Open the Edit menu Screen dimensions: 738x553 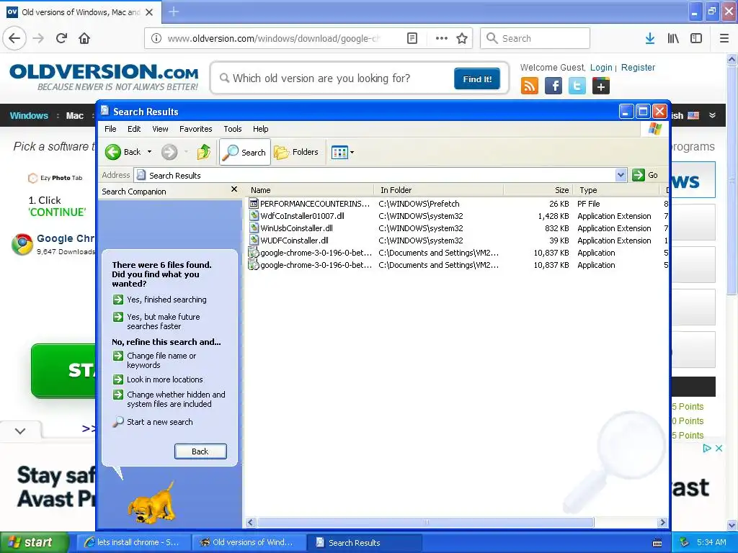134,129
